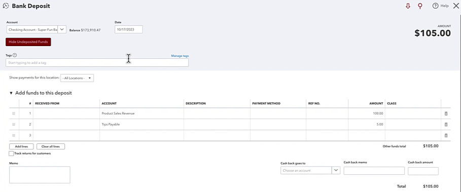Image resolution: width=461 pixels, height=192 pixels.
Task: Click the Tags help question icon
Action: click(15, 55)
